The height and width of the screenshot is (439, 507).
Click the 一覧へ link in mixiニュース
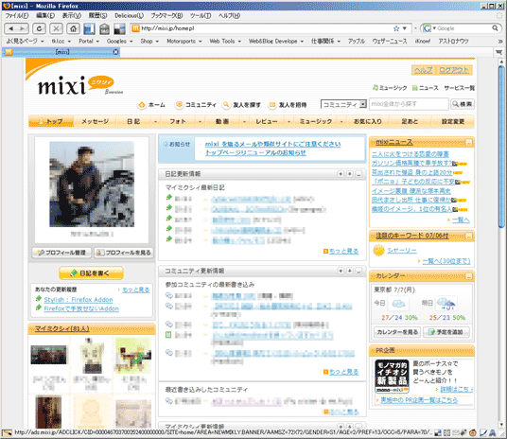tap(461, 220)
